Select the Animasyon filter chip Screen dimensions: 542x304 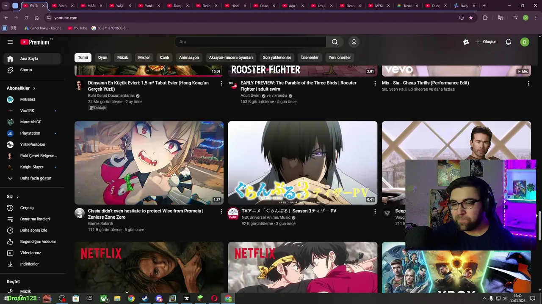pos(189,57)
